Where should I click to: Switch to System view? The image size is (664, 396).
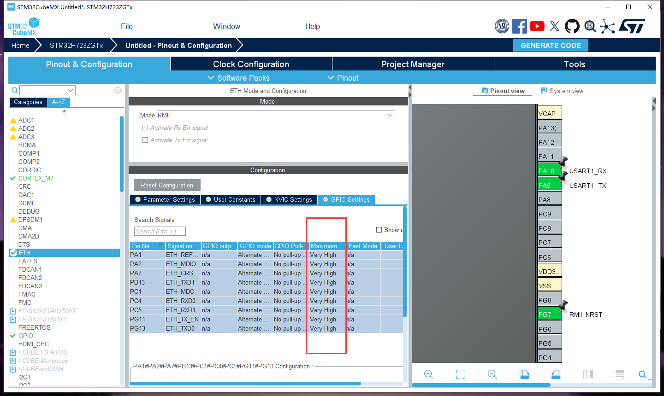point(562,91)
